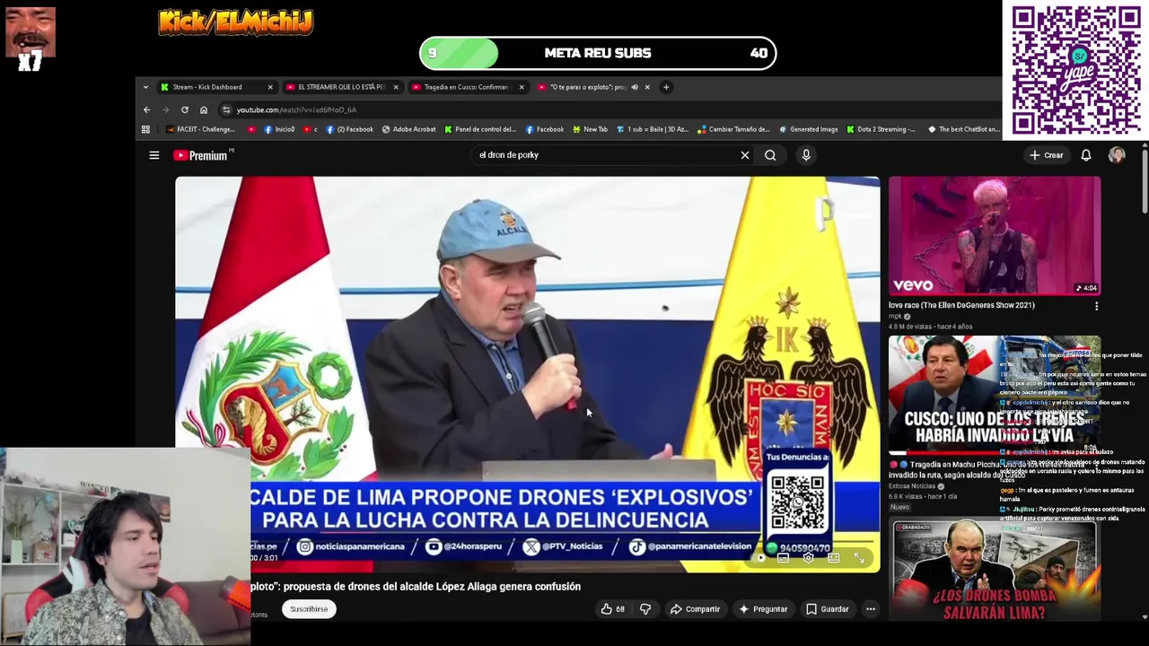Viewport: 1149px width, 646px height.
Task: Open the 1 sub = Baile bookmark
Action: [x=653, y=129]
